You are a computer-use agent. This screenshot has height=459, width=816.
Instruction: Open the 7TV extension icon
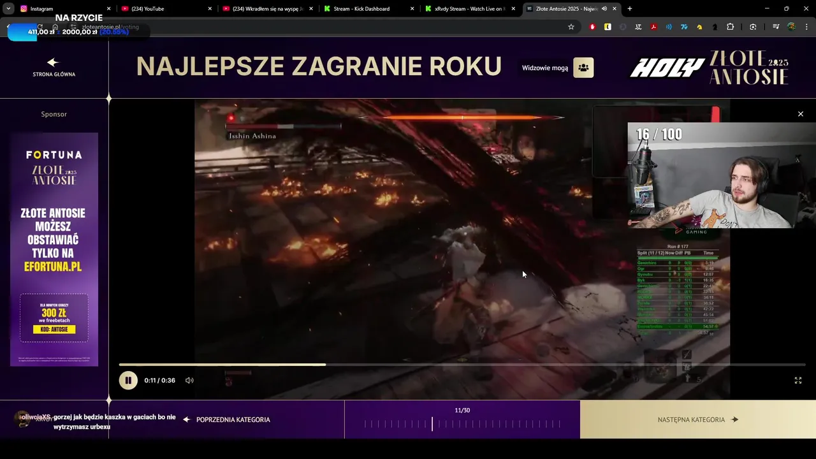tap(684, 27)
